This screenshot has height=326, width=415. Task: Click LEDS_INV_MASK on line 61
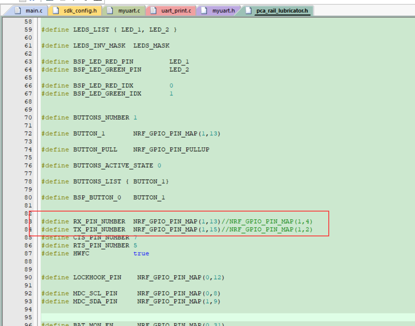pos(99,46)
